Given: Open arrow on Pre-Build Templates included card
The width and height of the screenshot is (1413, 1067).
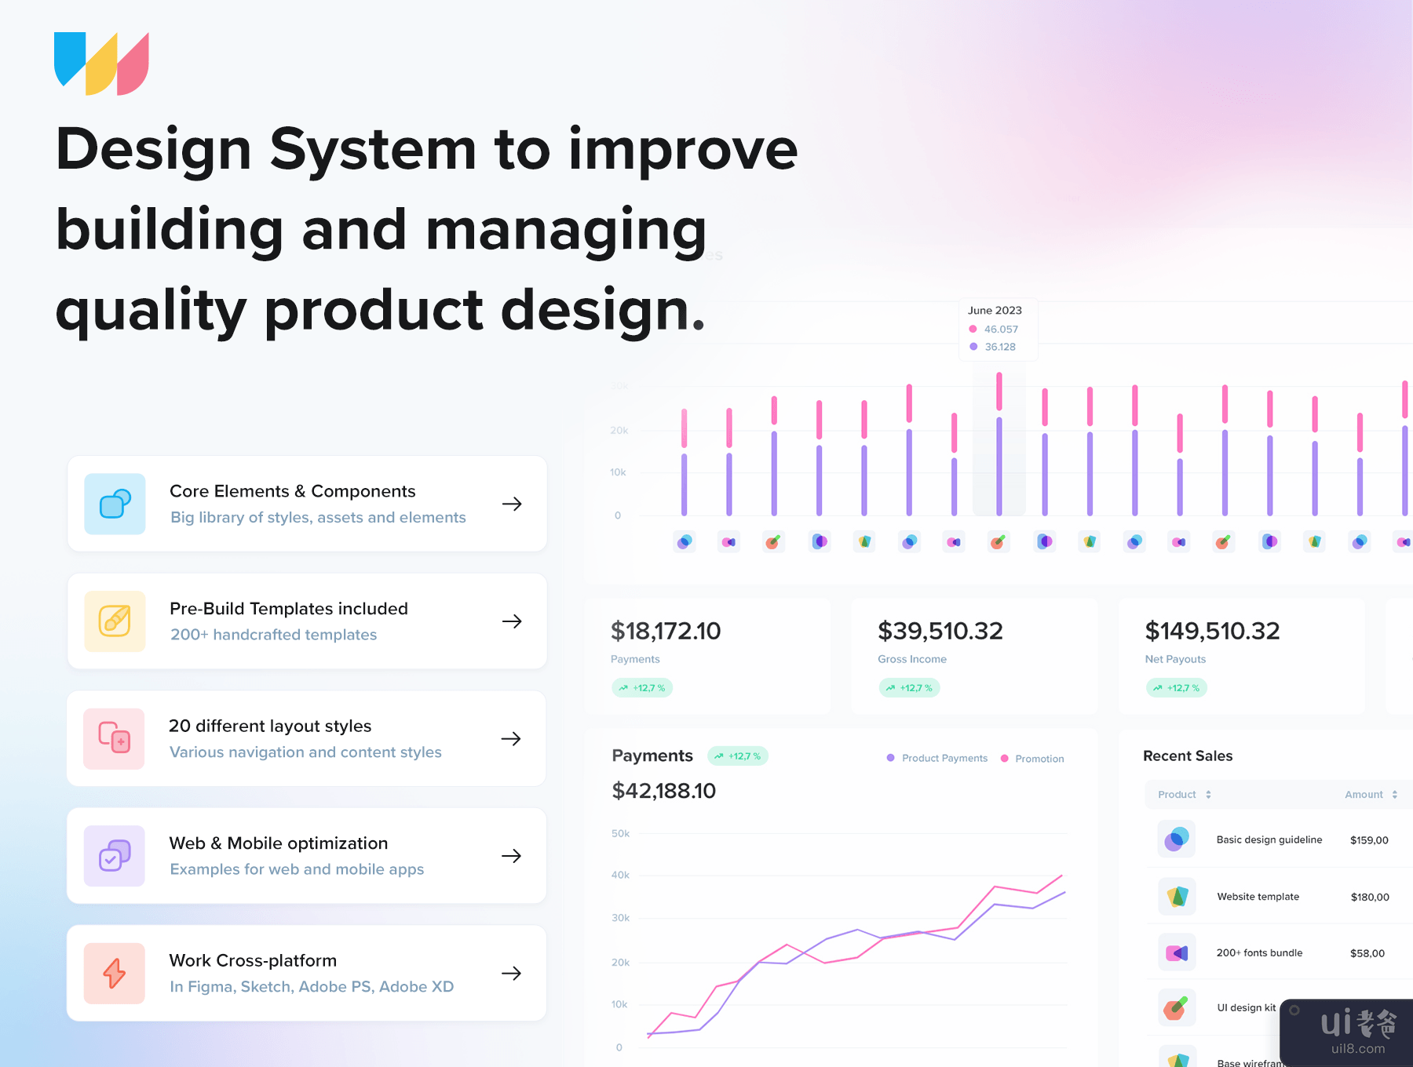Looking at the screenshot, I should (x=512, y=621).
